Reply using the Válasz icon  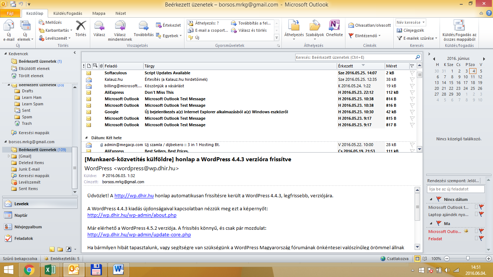99,29
